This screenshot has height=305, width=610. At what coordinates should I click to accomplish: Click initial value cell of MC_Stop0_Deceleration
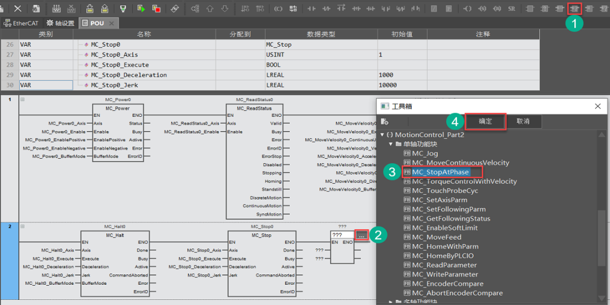(402, 75)
